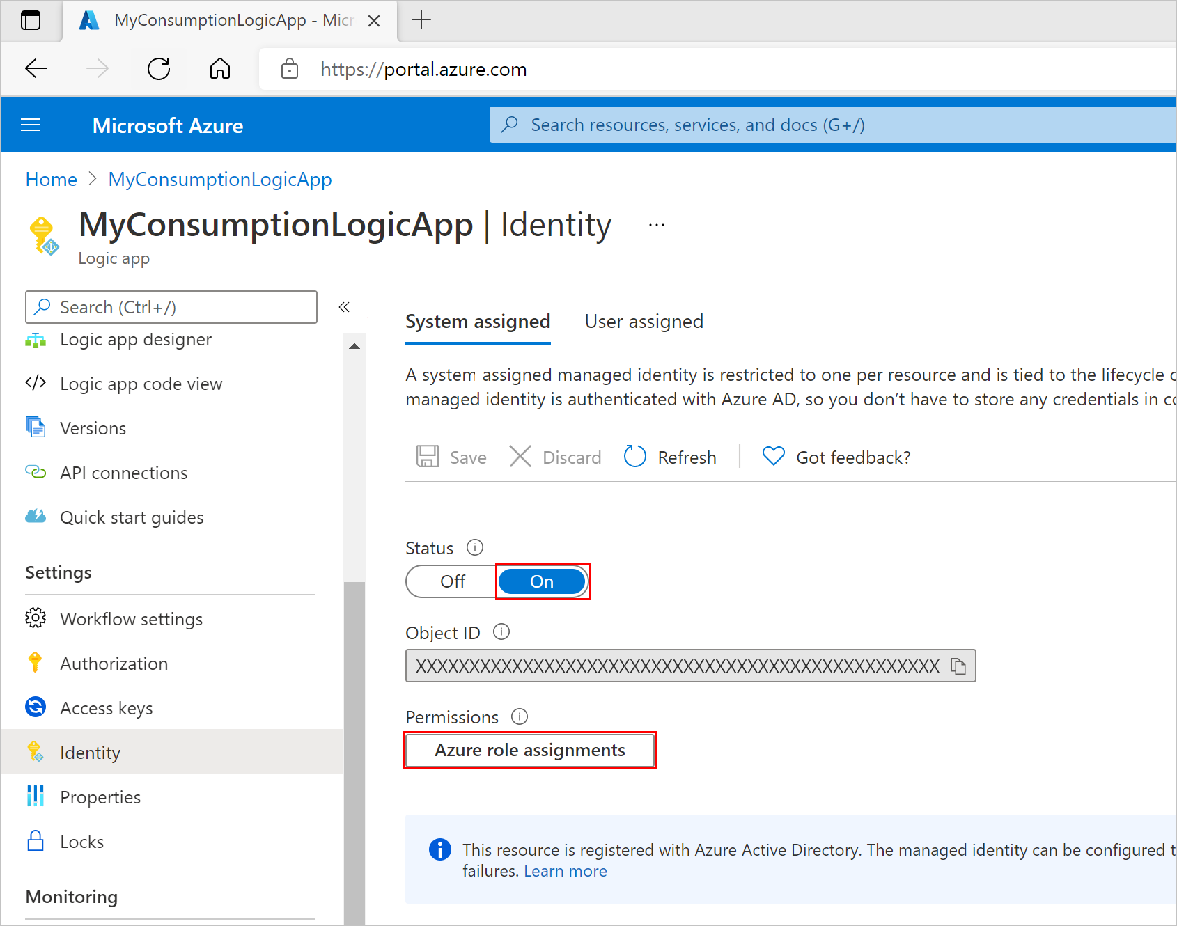Reload the page with browser refresh
This screenshot has width=1177, height=926.
click(x=159, y=69)
